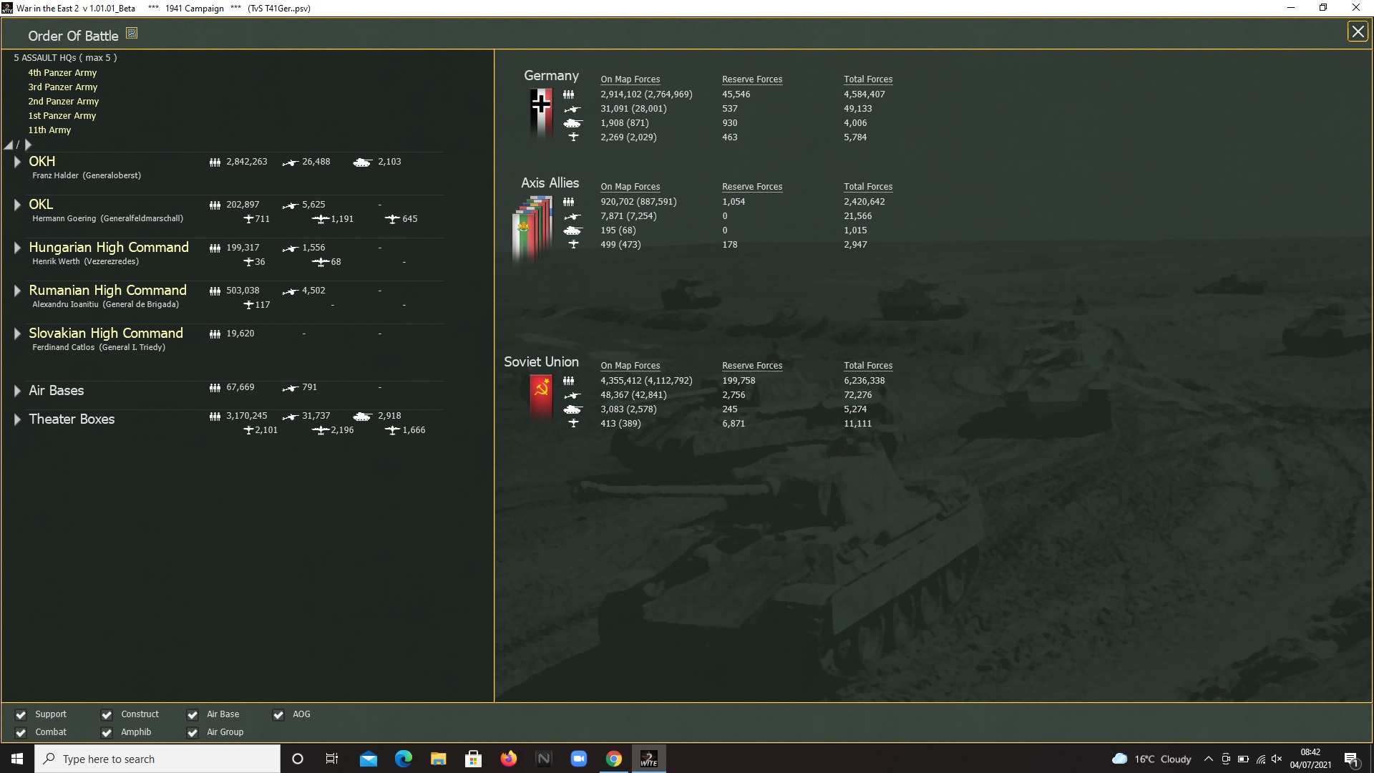1374x773 pixels.
Task: Open Google Chrome from taskbar
Action: [613, 759]
